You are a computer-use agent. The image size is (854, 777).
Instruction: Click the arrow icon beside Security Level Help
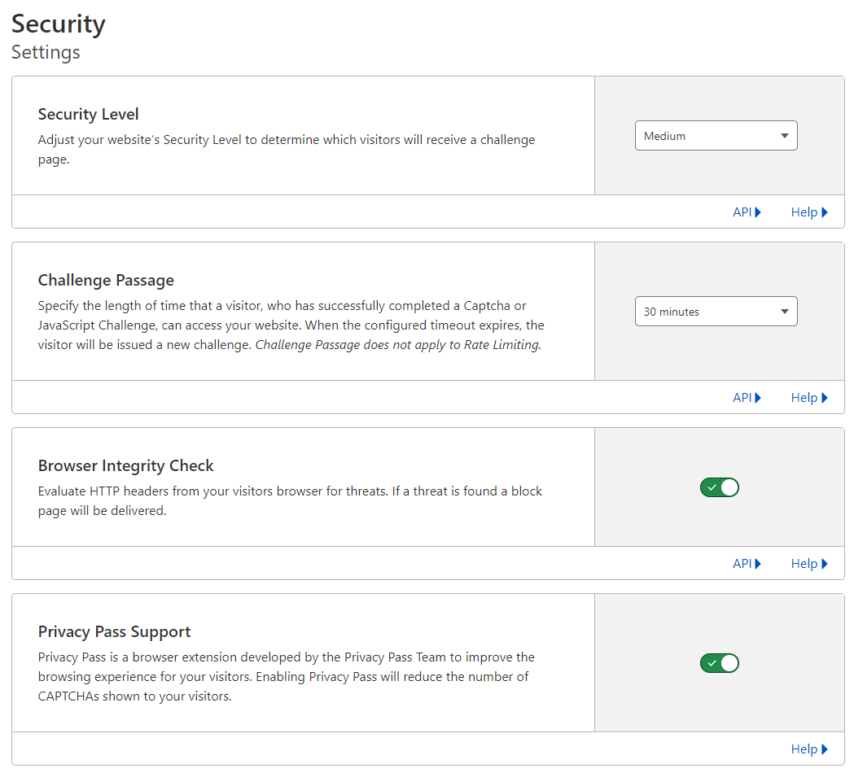(825, 212)
